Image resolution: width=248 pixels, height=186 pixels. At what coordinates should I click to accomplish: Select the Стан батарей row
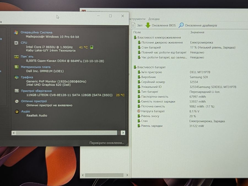click(187, 47)
